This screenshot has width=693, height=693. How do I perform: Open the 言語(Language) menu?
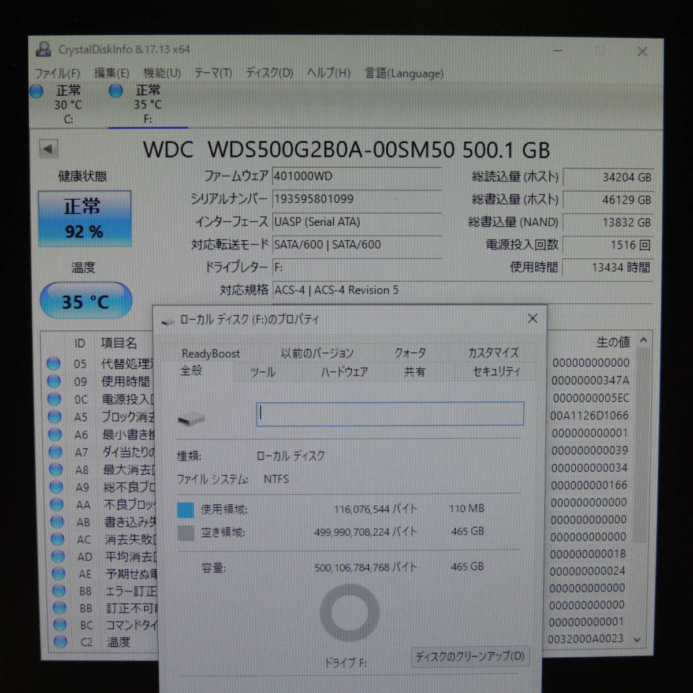point(404,73)
